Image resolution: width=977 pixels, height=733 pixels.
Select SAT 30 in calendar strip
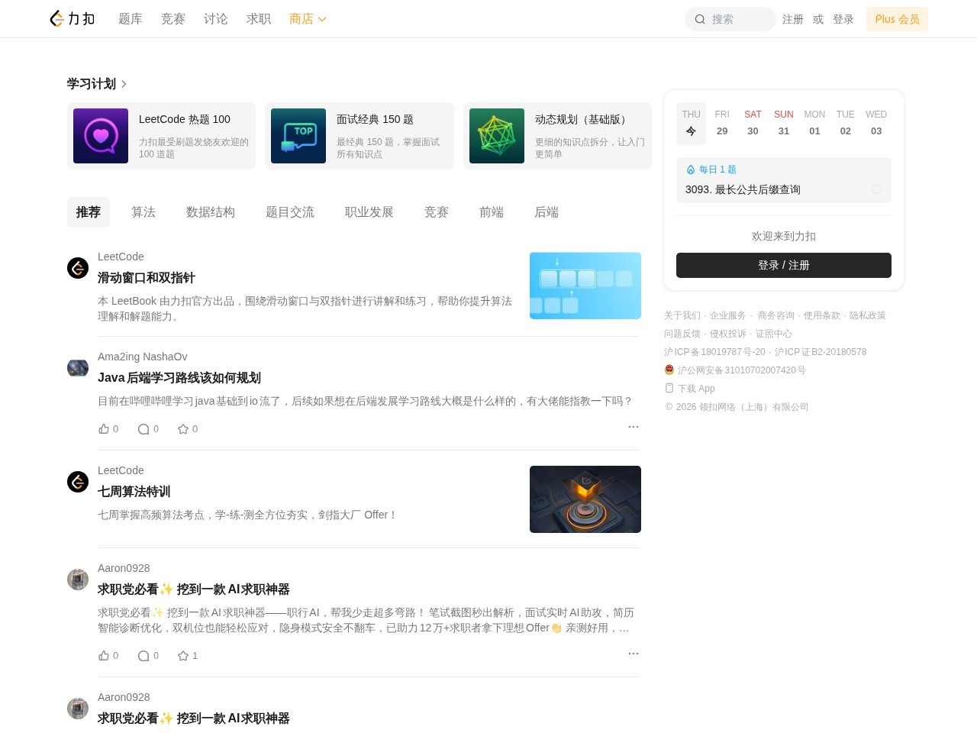pyautogui.click(x=753, y=124)
